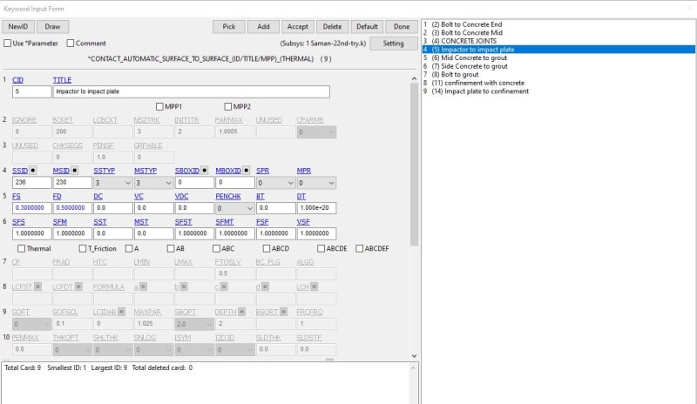Click the SBOXID picker dot icon
The width and height of the screenshot is (697, 404).
[205, 171]
